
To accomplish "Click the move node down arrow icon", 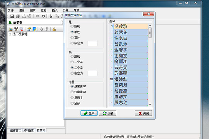I will click(47, 29).
